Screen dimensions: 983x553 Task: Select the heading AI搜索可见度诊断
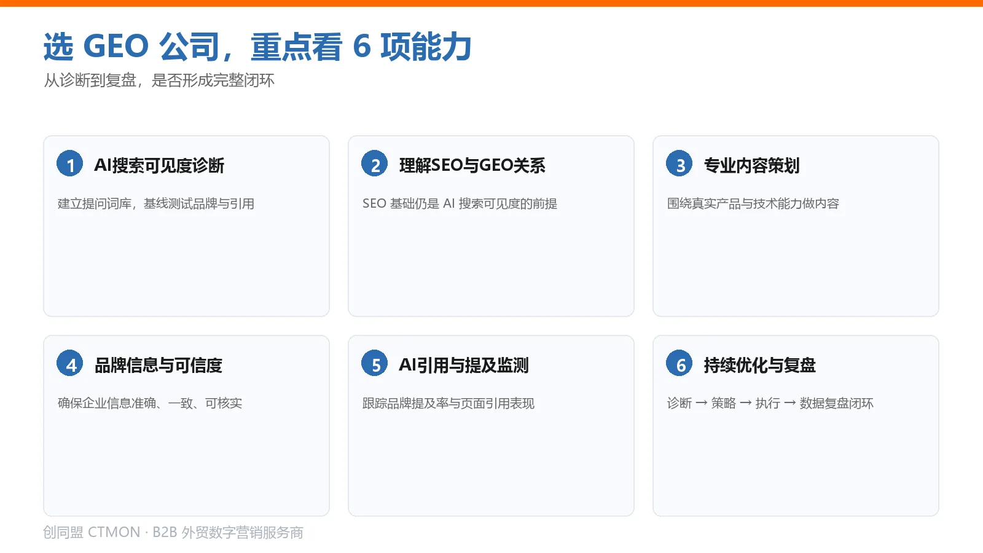[159, 165]
